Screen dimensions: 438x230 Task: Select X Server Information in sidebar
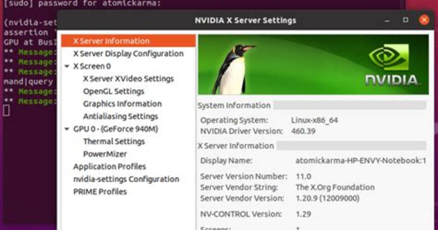pos(128,41)
